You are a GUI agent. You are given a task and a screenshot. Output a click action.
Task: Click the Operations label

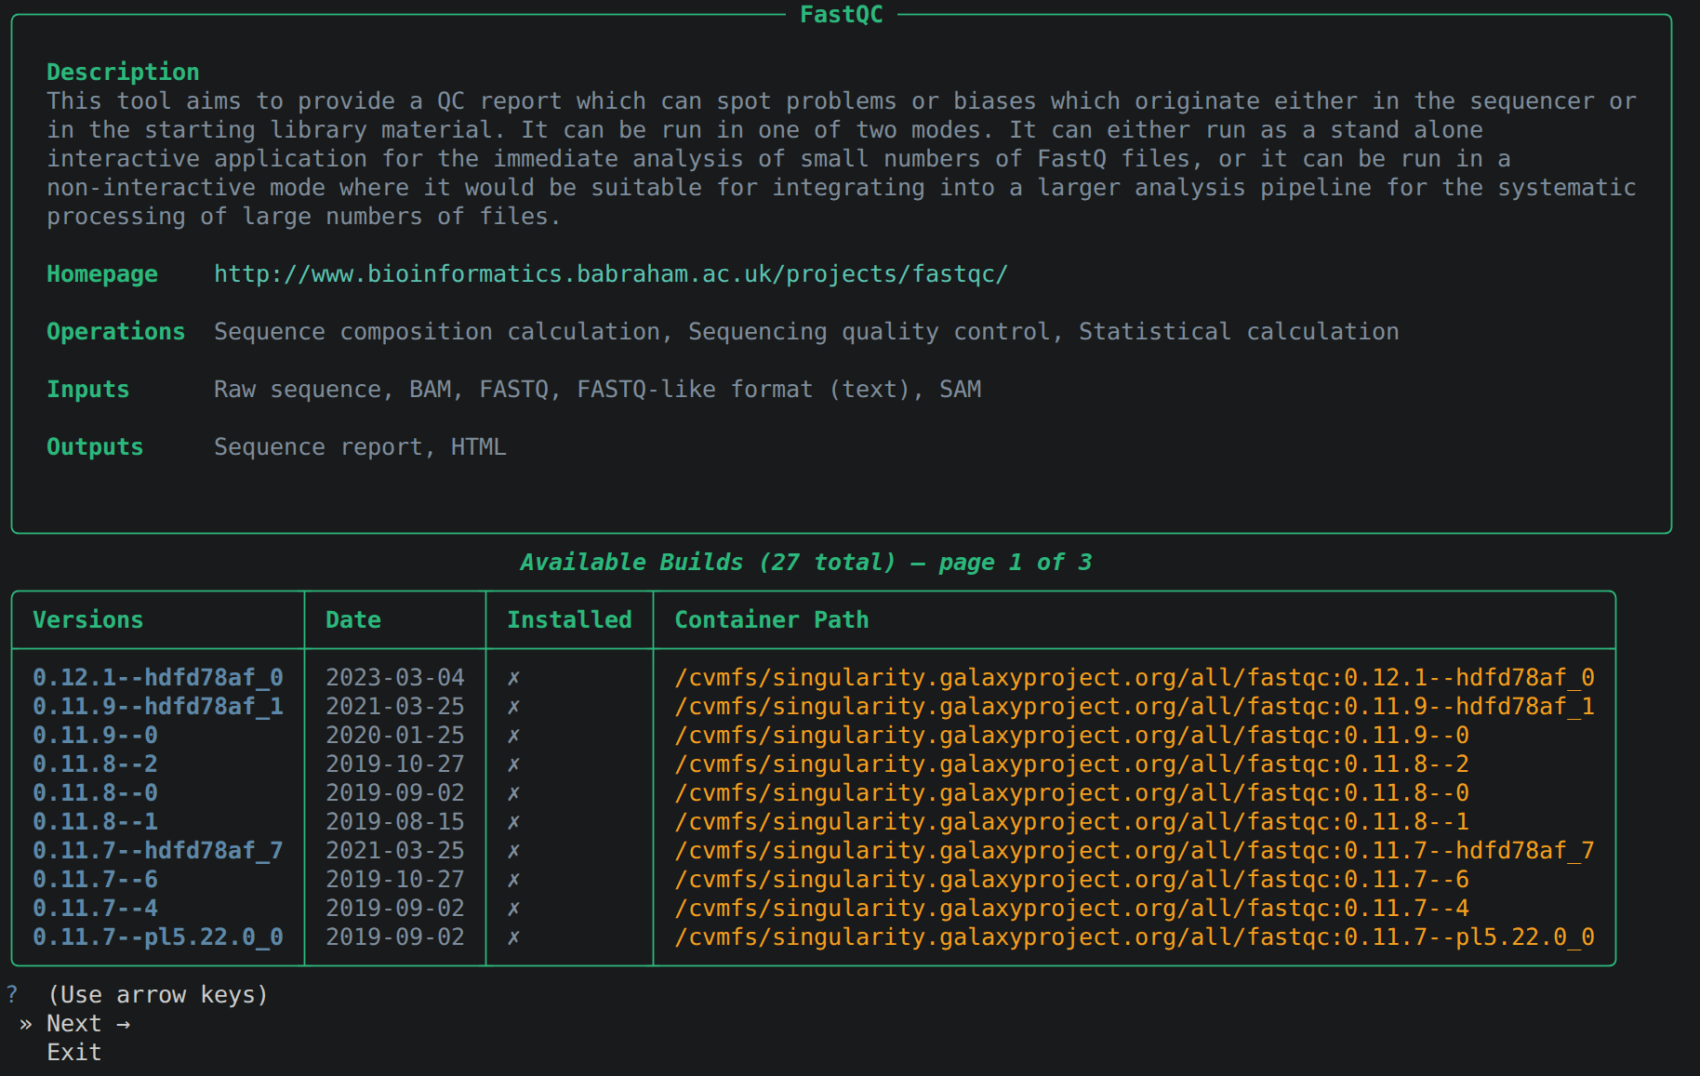(116, 332)
